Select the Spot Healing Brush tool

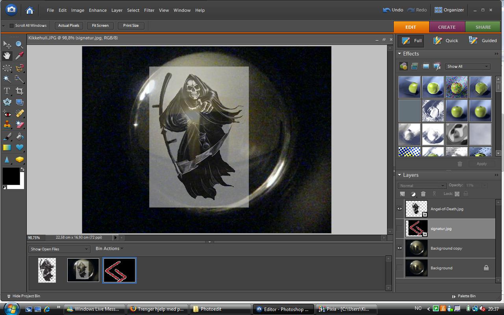pyautogui.click(x=19, y=114)
